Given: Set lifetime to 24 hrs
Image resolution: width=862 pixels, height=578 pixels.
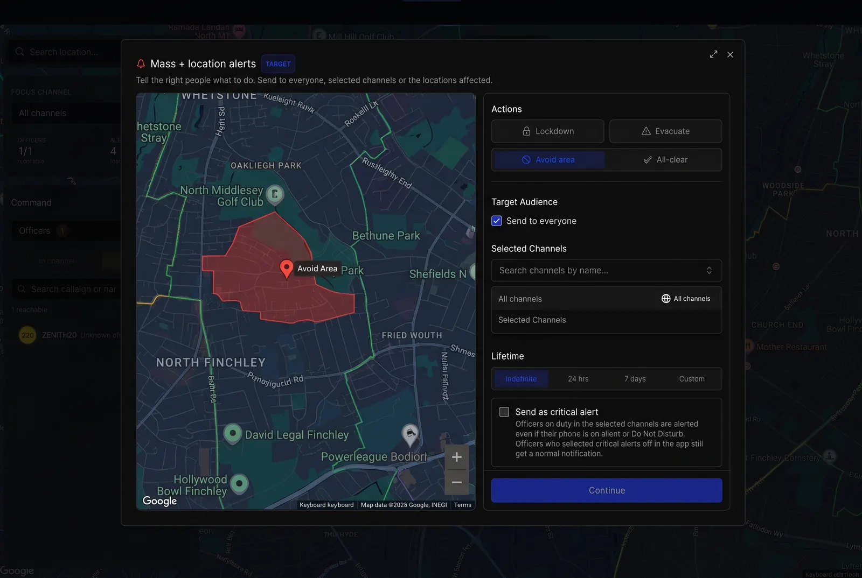Looking at the screenshot, I should 578,379.
